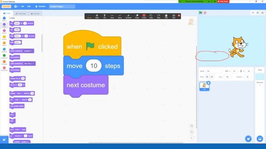The width and height of the screenshot is (266, 149).
Task: Click the green flag above the stage
Action: (x=200, y=13)
